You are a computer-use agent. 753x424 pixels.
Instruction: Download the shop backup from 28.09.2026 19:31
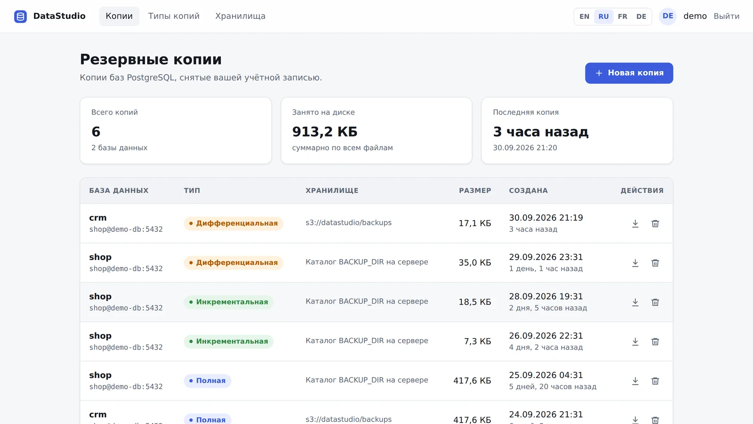[x=635, y=302]
